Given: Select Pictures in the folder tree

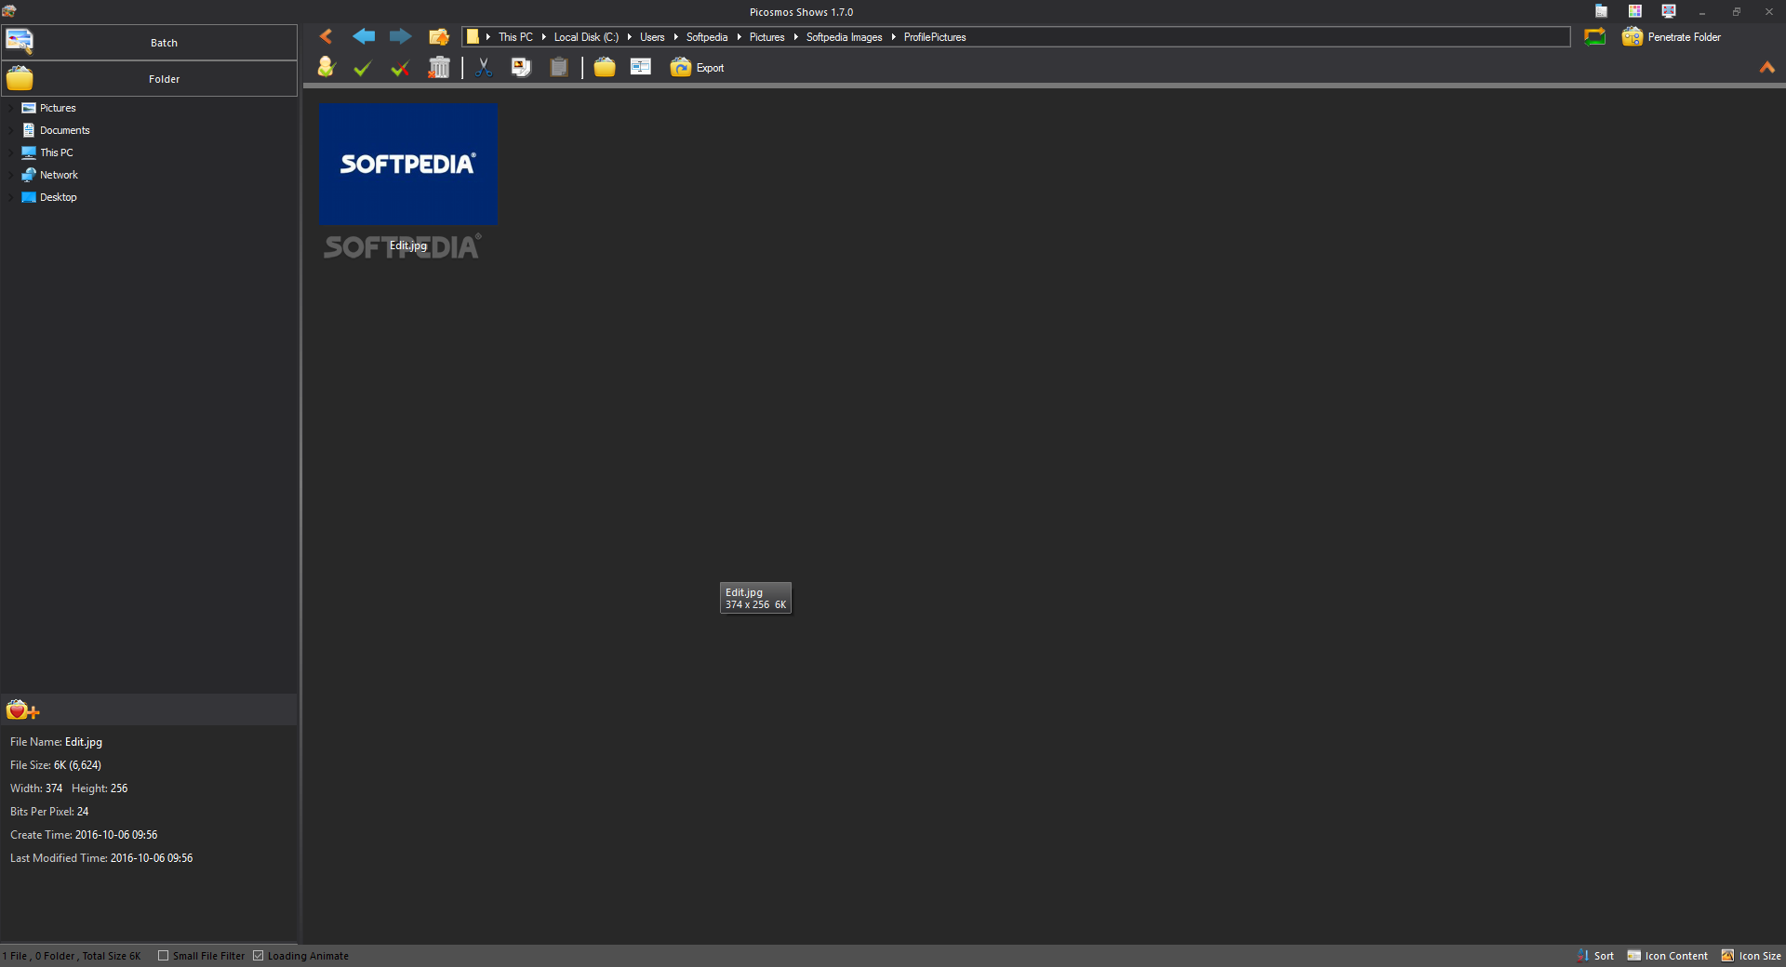Looking at the screenshot, I should click(58, 108).
